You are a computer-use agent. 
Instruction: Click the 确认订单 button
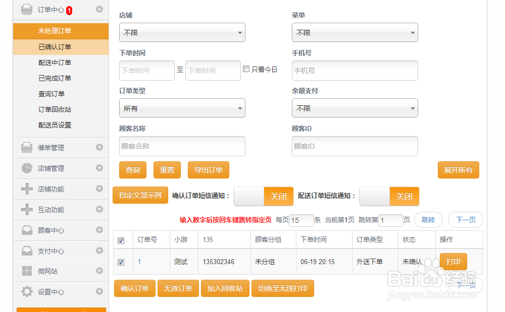(x=135, y=288)
